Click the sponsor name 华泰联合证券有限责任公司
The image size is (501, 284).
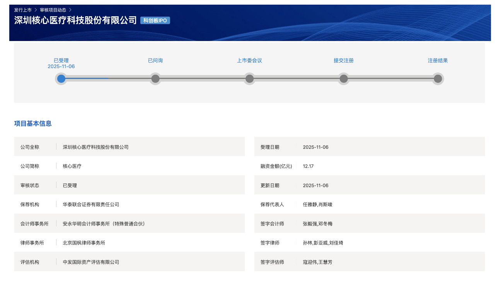[91, 204]
